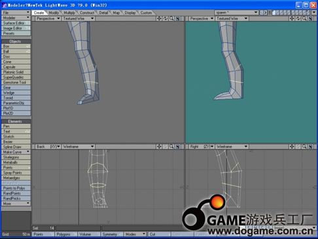Image resolution: width=318 pixels, height=239 pixels.
Task: Switch to the Custom tab
Action: [146, 12]
